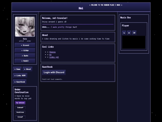Click the 'no' link in Cool Links

(x=50, y=55)
